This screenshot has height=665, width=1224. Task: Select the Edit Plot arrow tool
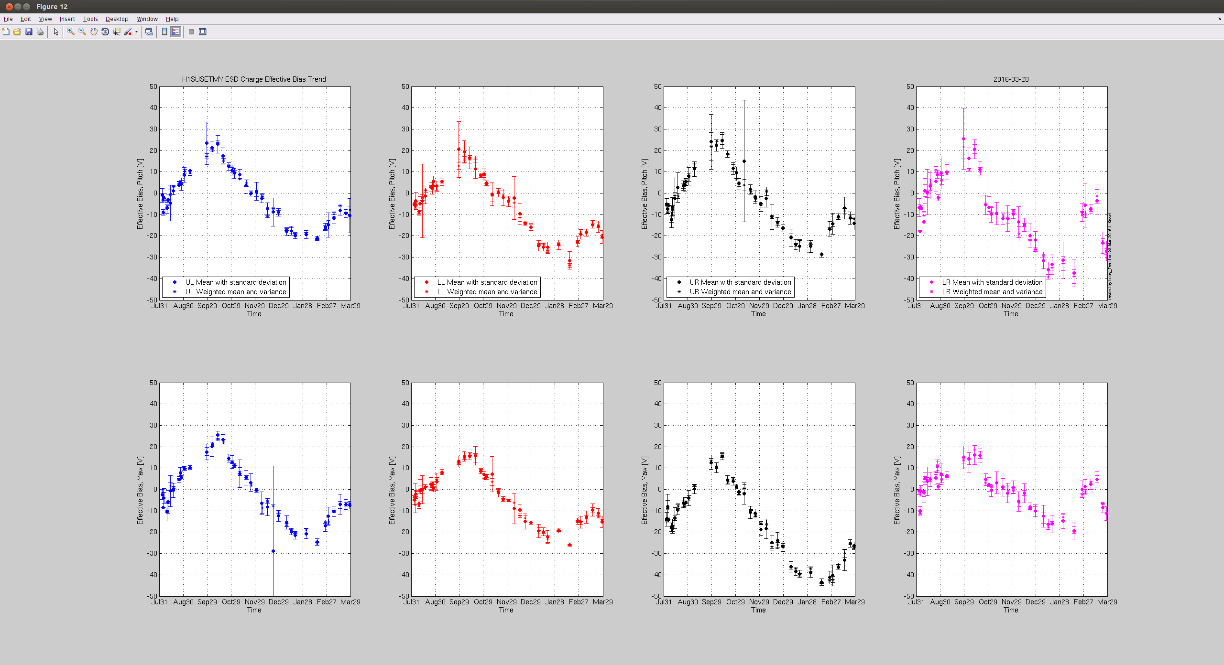(56, 32)
